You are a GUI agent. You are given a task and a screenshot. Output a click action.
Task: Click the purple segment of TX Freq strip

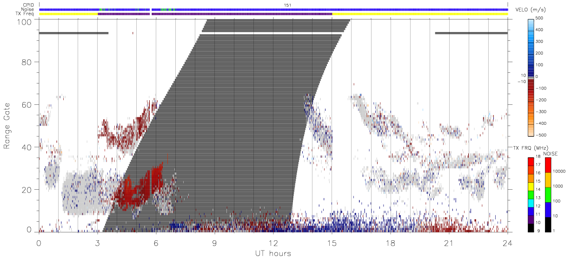(x=215, y=14)
